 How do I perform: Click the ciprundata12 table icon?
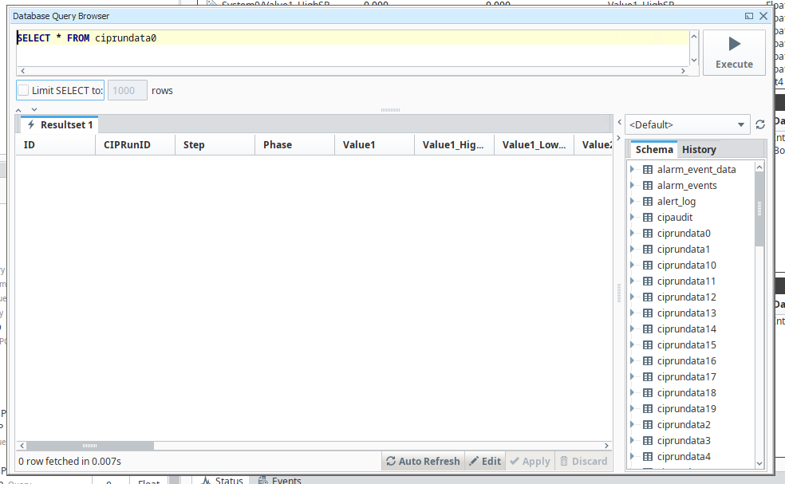(x=647, y=297)
